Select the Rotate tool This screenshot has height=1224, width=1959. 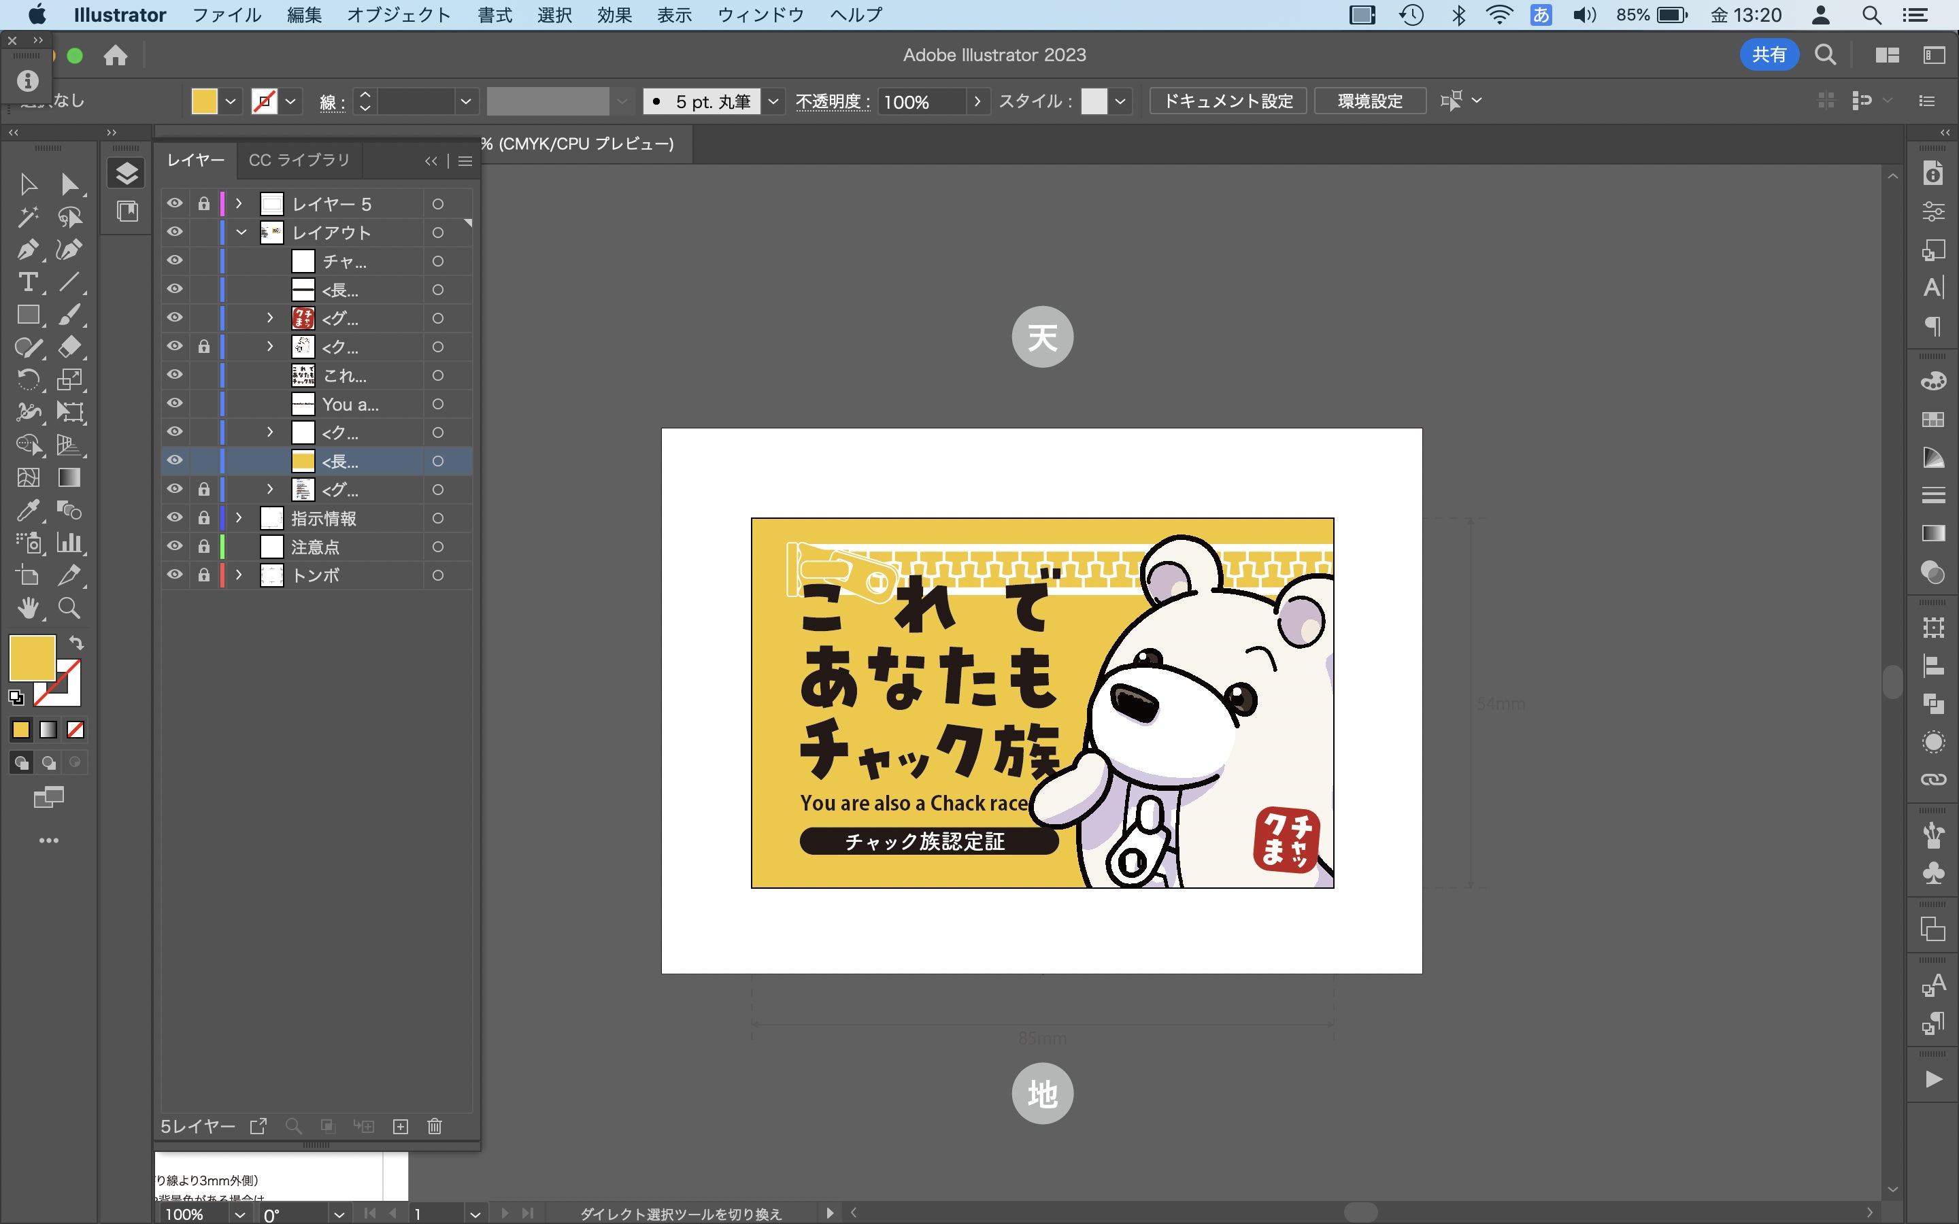pyautogui.click(x=27, y=379)
